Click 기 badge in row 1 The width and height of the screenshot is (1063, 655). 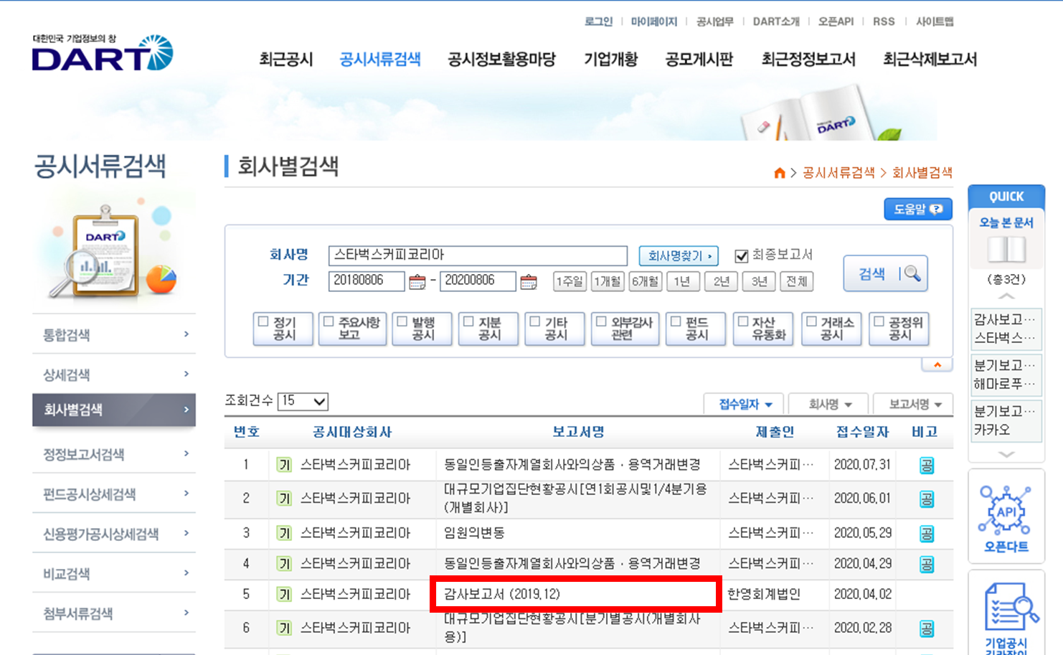(284, 466)
